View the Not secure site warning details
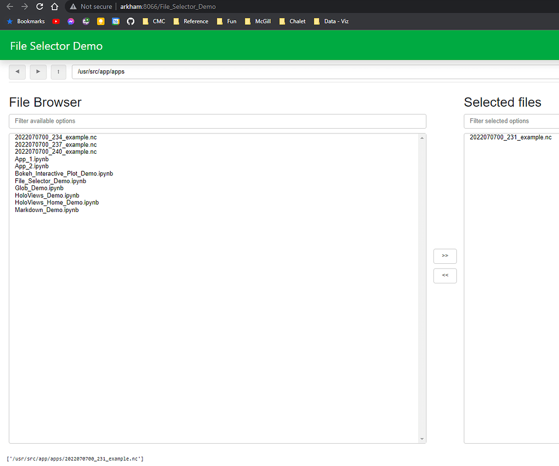 click(90, 7)
